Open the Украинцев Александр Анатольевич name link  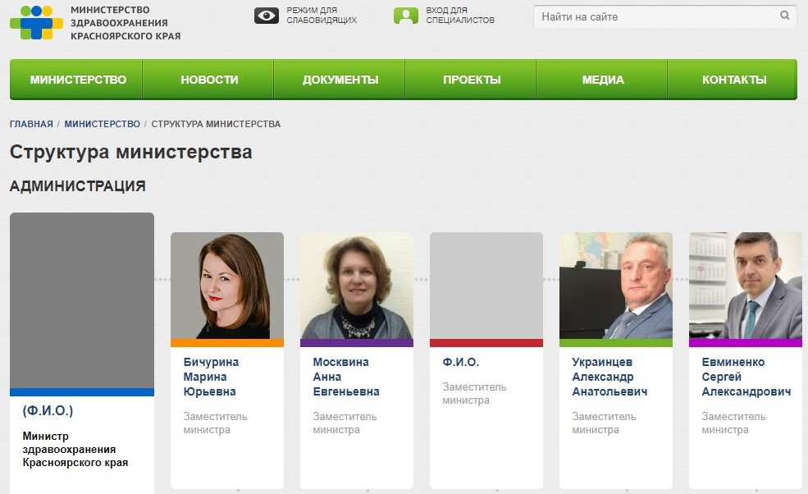point(609,377)
